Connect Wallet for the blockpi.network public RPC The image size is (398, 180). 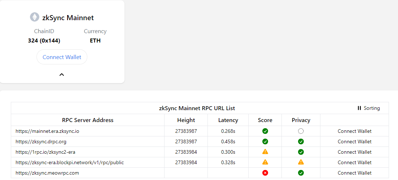click(355, 162)
